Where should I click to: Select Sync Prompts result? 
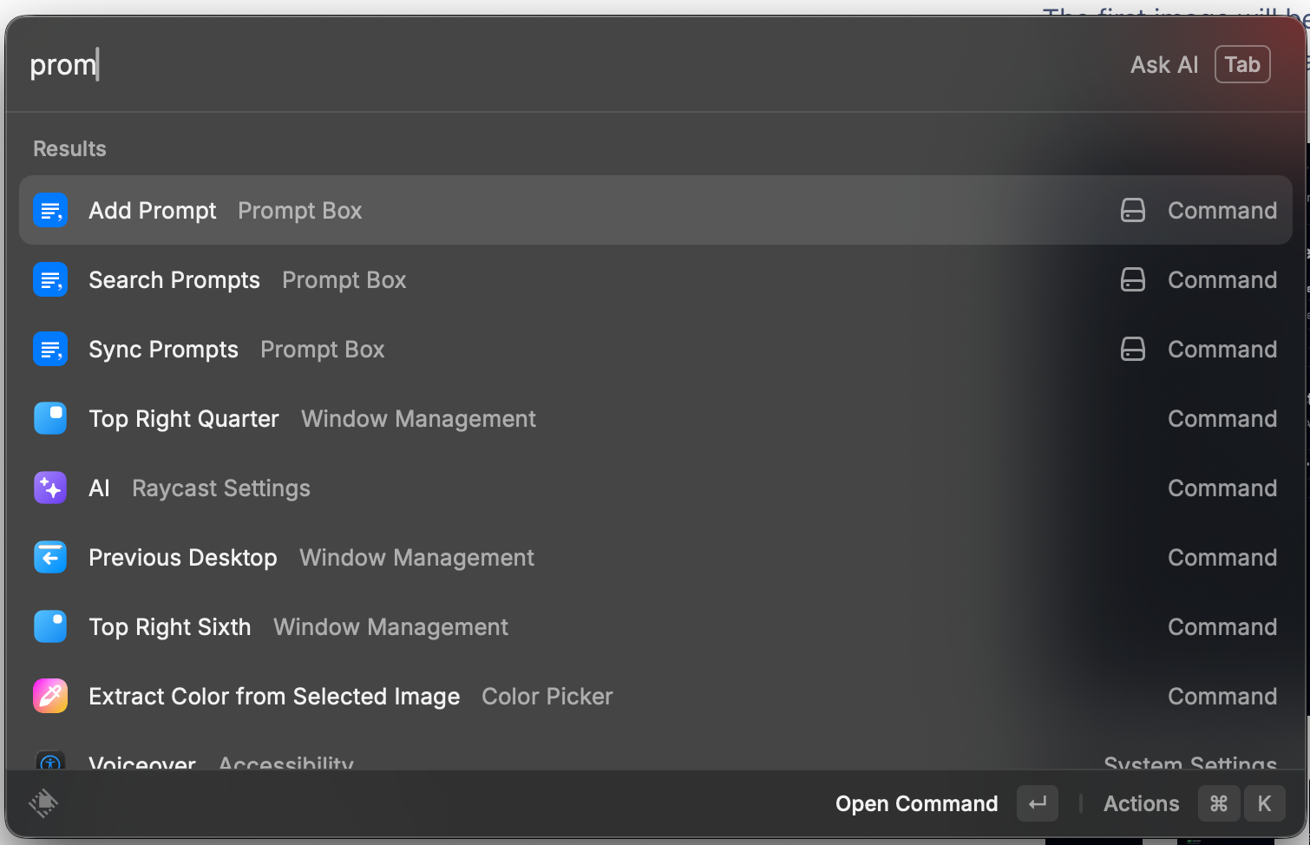point(656,349)
